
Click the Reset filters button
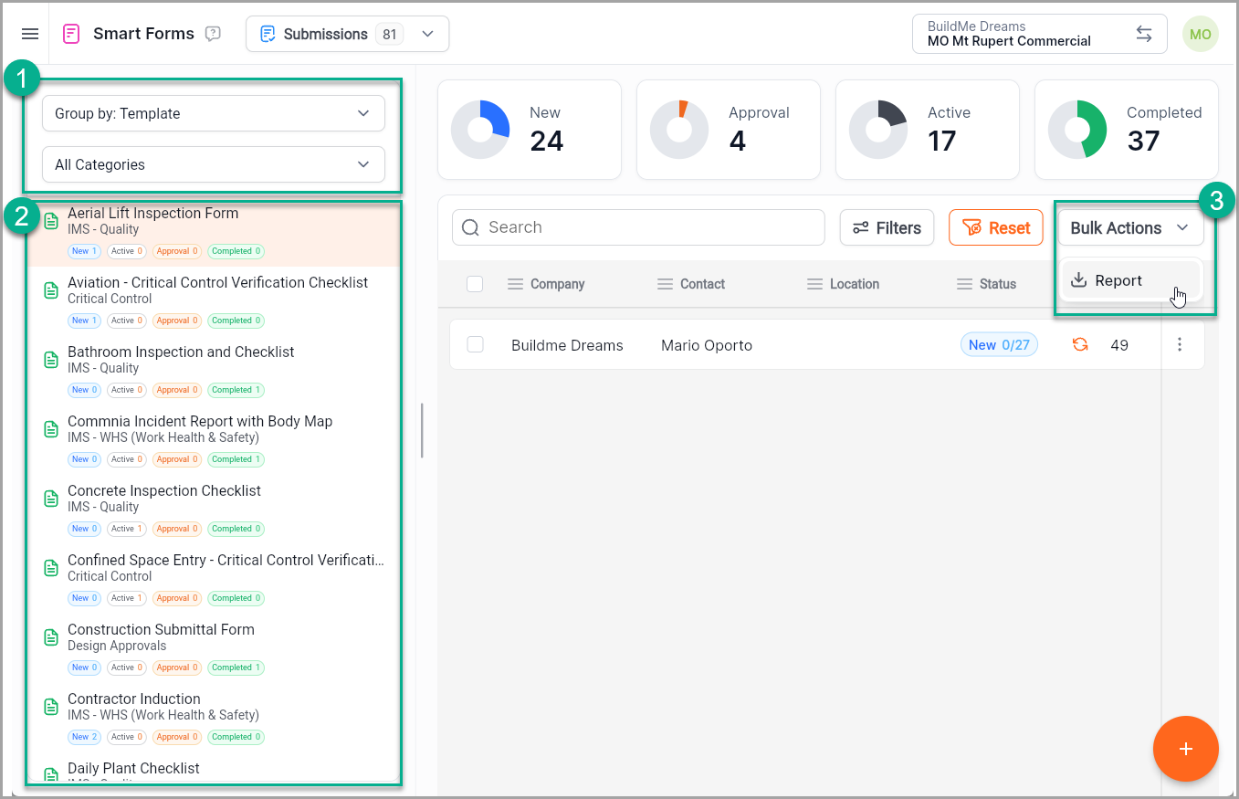coord(995,228)
